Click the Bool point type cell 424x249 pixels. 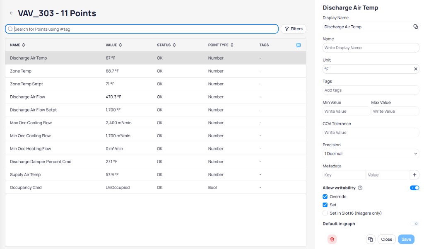pos(212,188)
